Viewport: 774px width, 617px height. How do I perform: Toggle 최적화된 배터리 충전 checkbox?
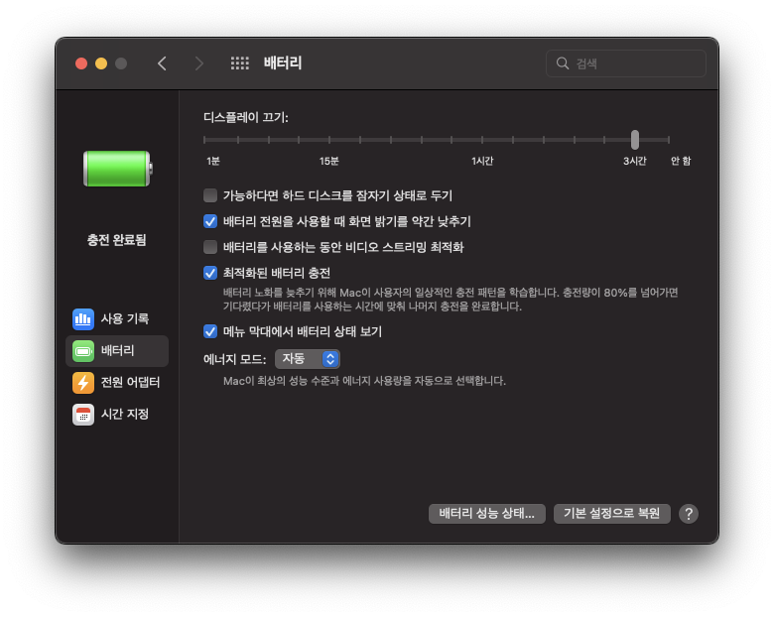[x=210, y=273]
